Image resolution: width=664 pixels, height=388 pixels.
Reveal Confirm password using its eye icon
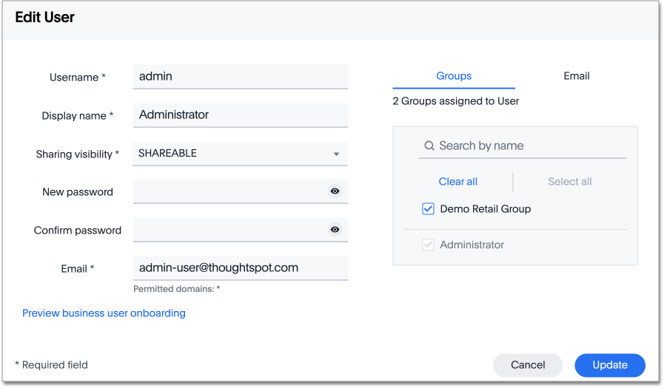coord(335,230)
